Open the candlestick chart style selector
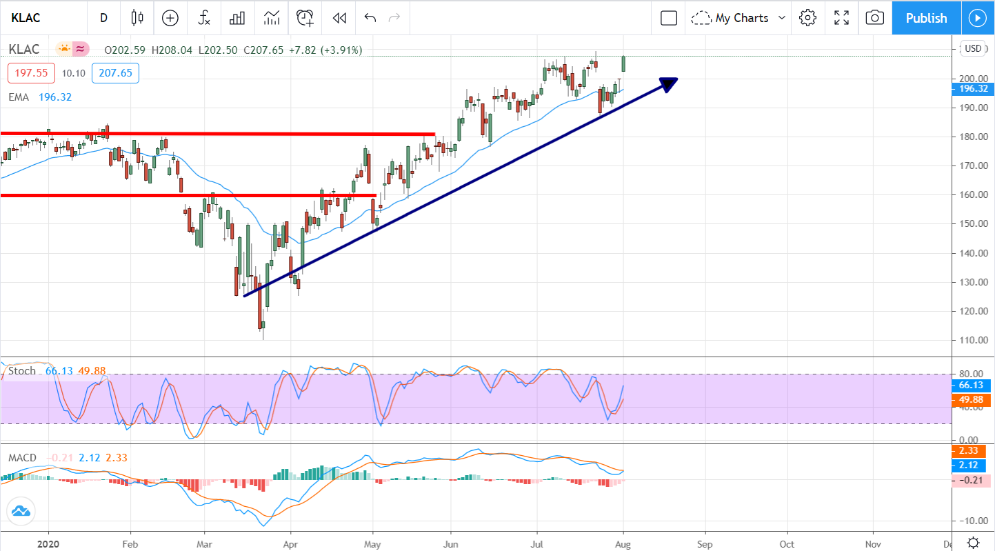This screenshot has height=551, width=995. tap(137, 18)
